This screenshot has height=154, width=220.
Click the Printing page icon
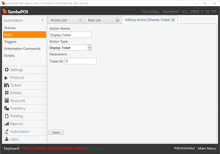pos(7,116)
